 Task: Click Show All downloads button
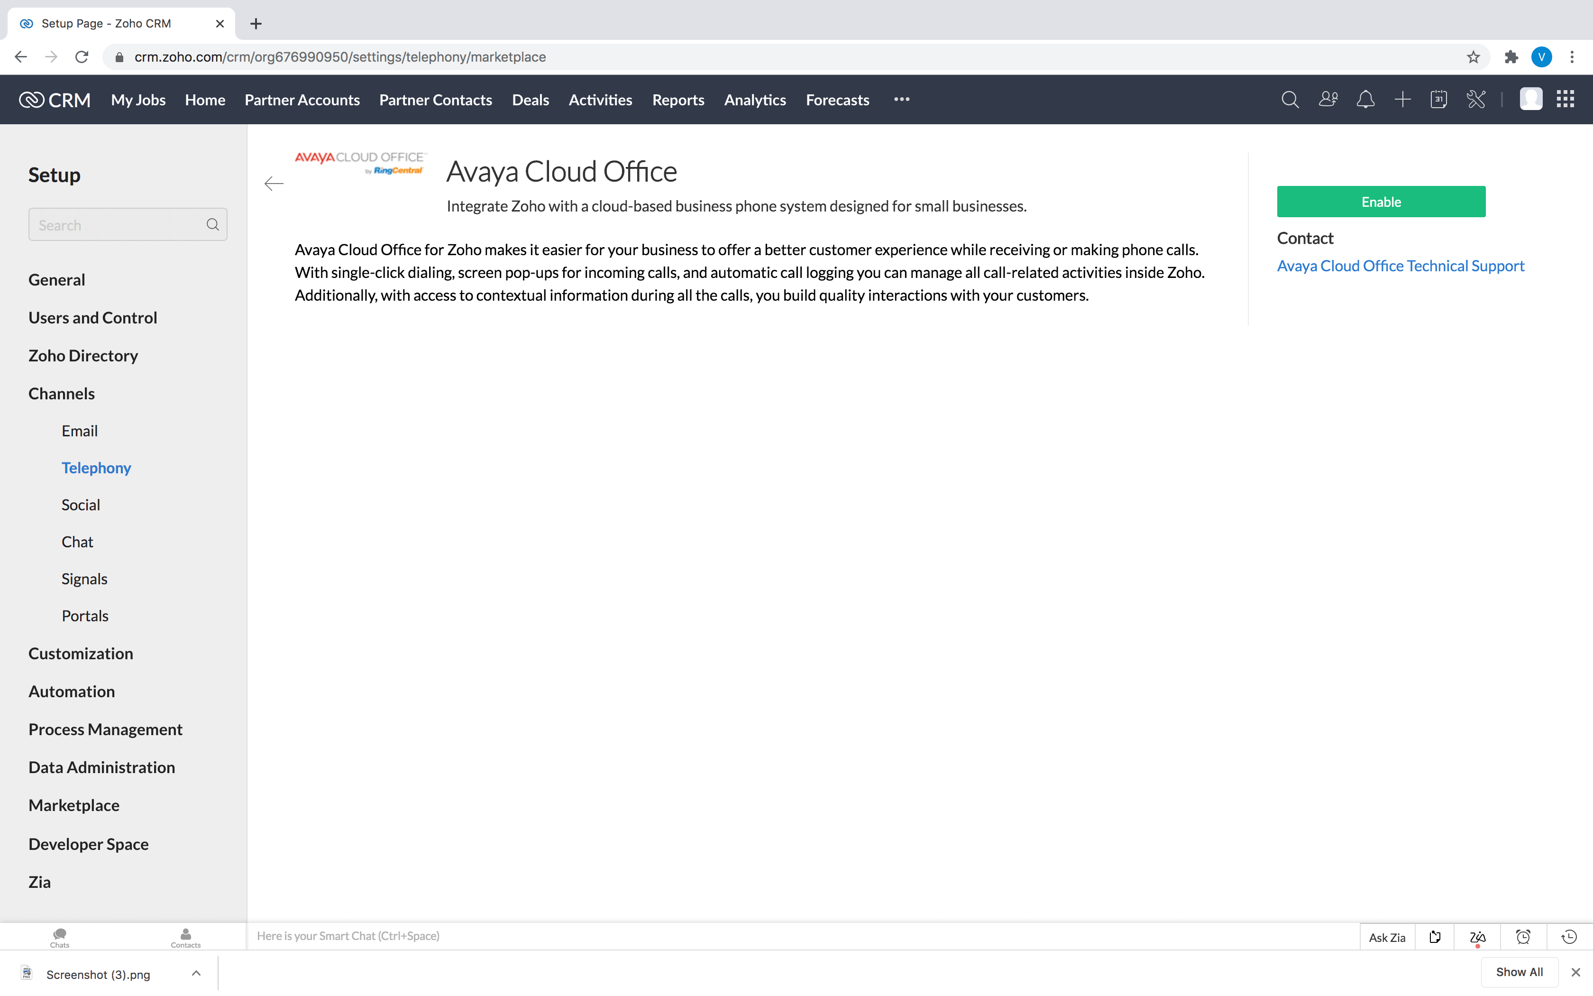[1519, 972]
